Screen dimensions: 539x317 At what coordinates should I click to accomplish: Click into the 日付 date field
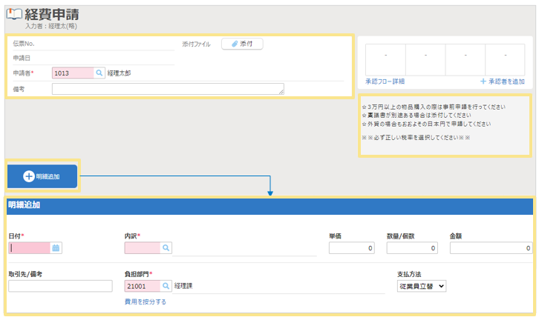coord(30,248)
